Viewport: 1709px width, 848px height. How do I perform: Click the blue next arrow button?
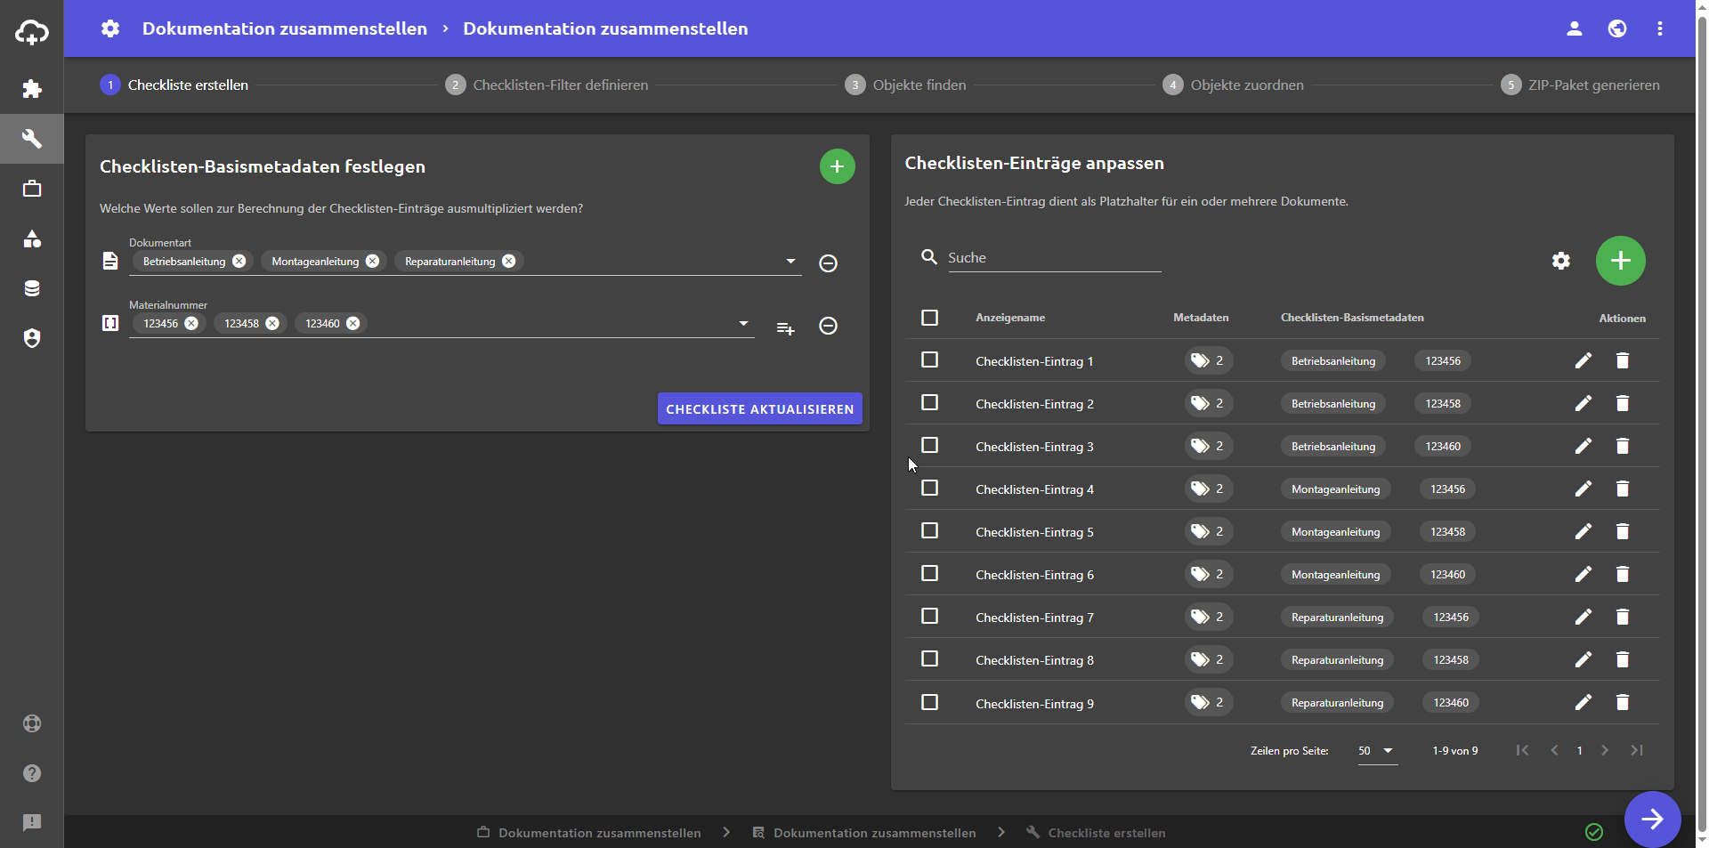tap(1652, 820)
